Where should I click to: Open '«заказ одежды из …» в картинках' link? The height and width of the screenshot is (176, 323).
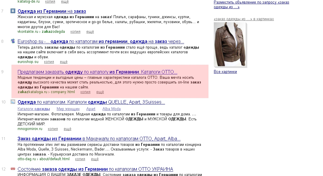244,19
